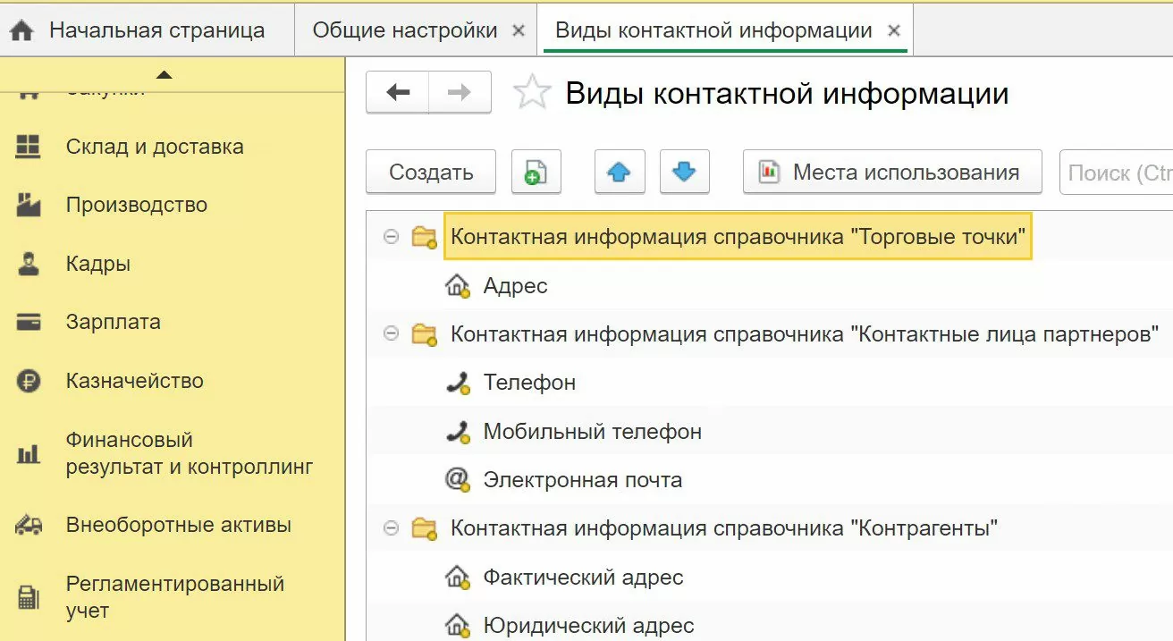Screen dimensions: 1173x641
Task: Open the Казначейство section in sidebar
Action: click(134, 381)
